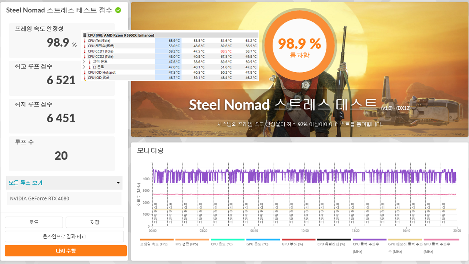Click the CPU [#0]: AMD Ryzen 9 5900X header row
This screenshot has height=264, width=469.
(x=171, y=35)
